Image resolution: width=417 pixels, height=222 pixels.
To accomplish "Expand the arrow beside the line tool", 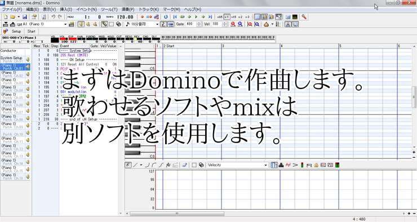I will 141,165.
